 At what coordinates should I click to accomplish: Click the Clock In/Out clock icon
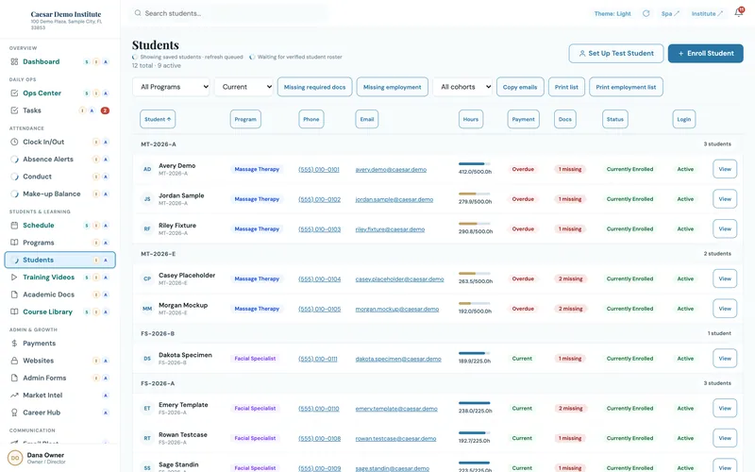14,142
